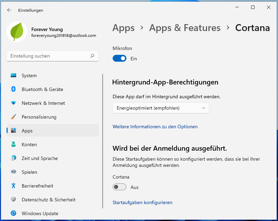
Task: Navigate to Apps & Features breadcrumb
Action: (185, 28)
